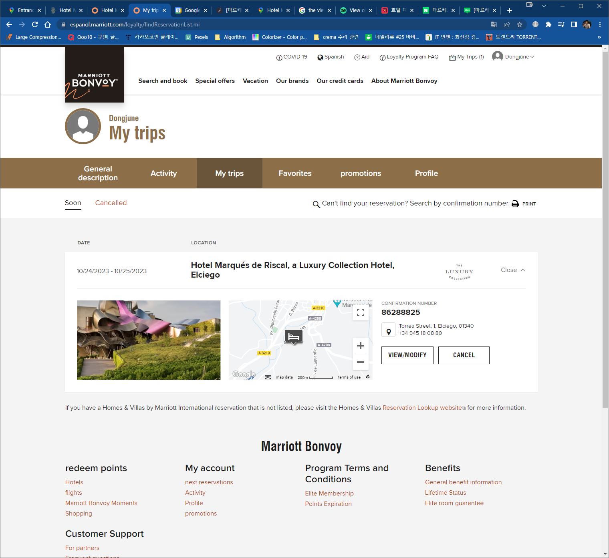609x558 pixels.
Task: Change language via the Spanish link
Action: pyautogui.click(x=331, y=57)
